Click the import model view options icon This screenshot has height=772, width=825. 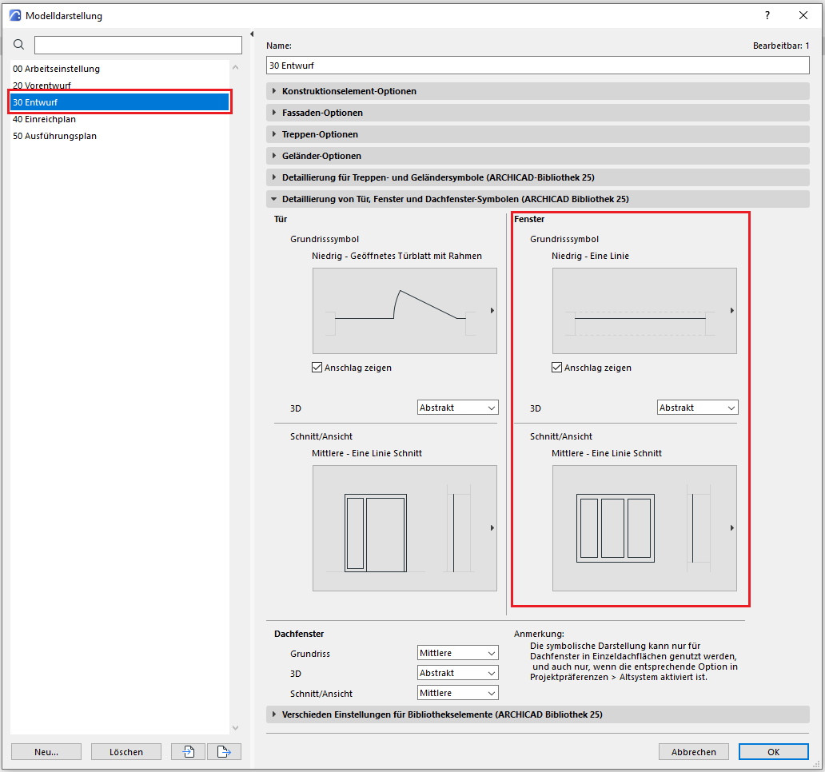click(188, 751)
